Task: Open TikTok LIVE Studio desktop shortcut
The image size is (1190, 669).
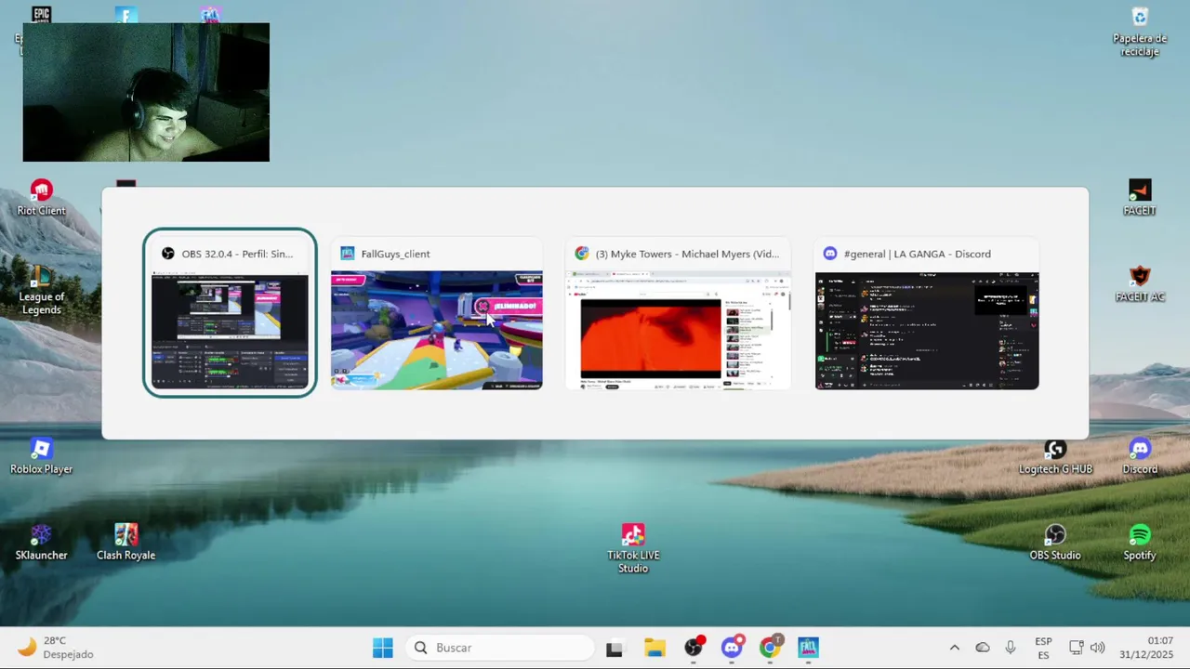Action: click(x=633, y=548)
